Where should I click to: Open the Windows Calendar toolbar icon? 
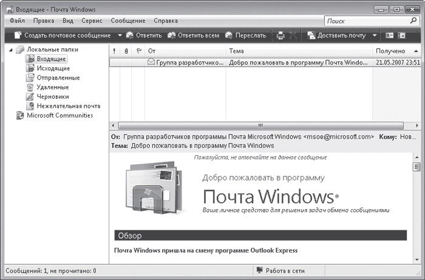click(402, 35)
